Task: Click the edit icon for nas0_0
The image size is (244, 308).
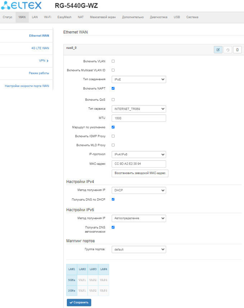Action: (218, 50)
